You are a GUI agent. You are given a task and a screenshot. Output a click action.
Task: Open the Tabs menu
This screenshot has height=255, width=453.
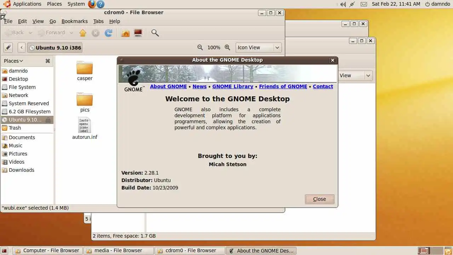point(98,21)
